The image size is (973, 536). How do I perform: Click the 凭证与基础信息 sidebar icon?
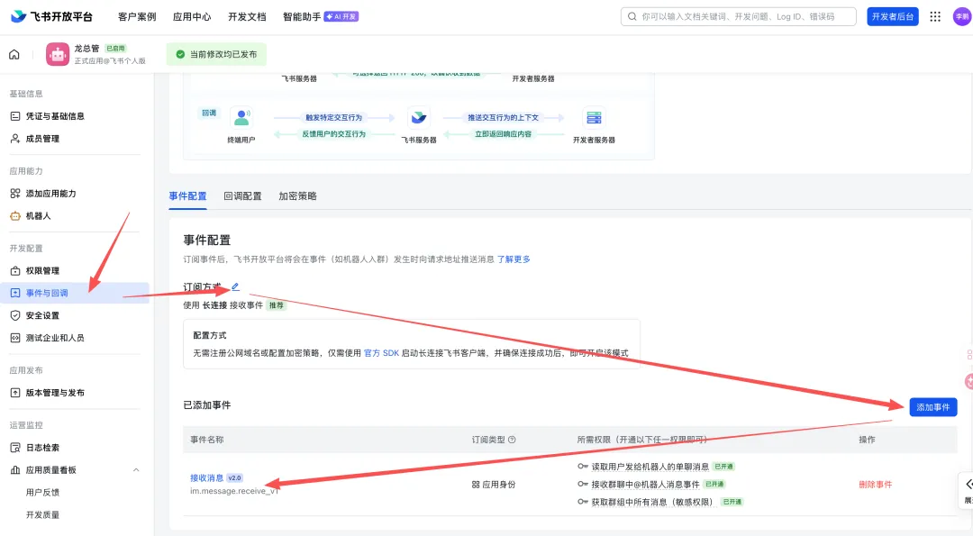coord(15,116)
